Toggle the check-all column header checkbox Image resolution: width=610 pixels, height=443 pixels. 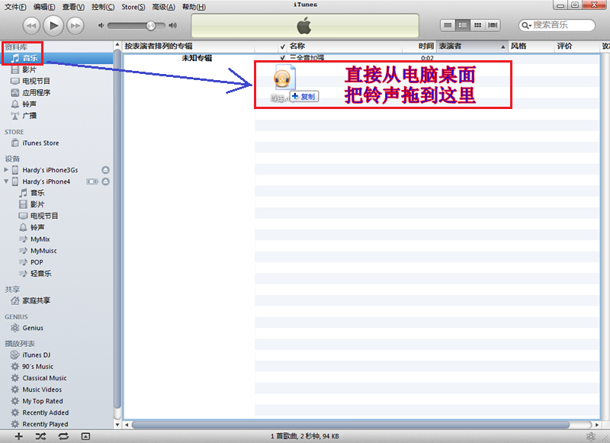[x=283, y=47]
